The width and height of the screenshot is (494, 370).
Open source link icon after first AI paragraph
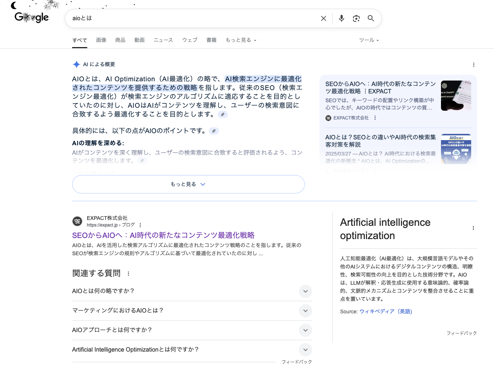pos(223,114)
